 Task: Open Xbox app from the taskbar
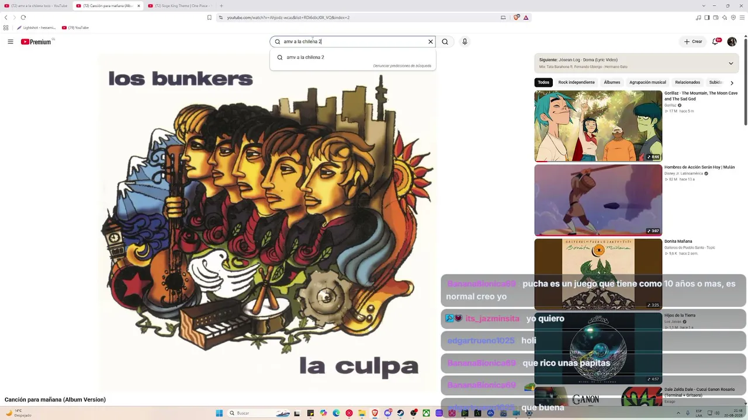click(426, 413)
